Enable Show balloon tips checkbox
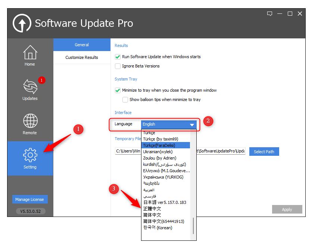Screen dimensions: 315x246 tap(125, 100)
